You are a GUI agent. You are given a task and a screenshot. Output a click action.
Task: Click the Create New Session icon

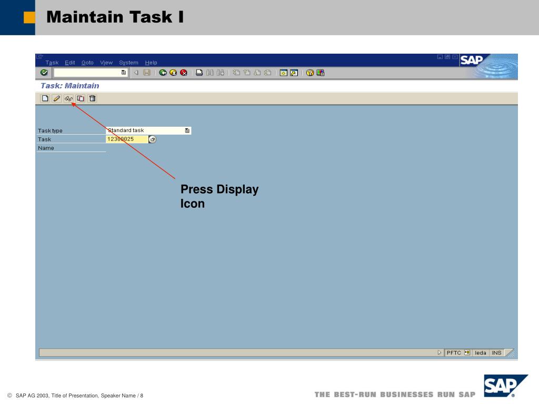[x=284, y=73]
